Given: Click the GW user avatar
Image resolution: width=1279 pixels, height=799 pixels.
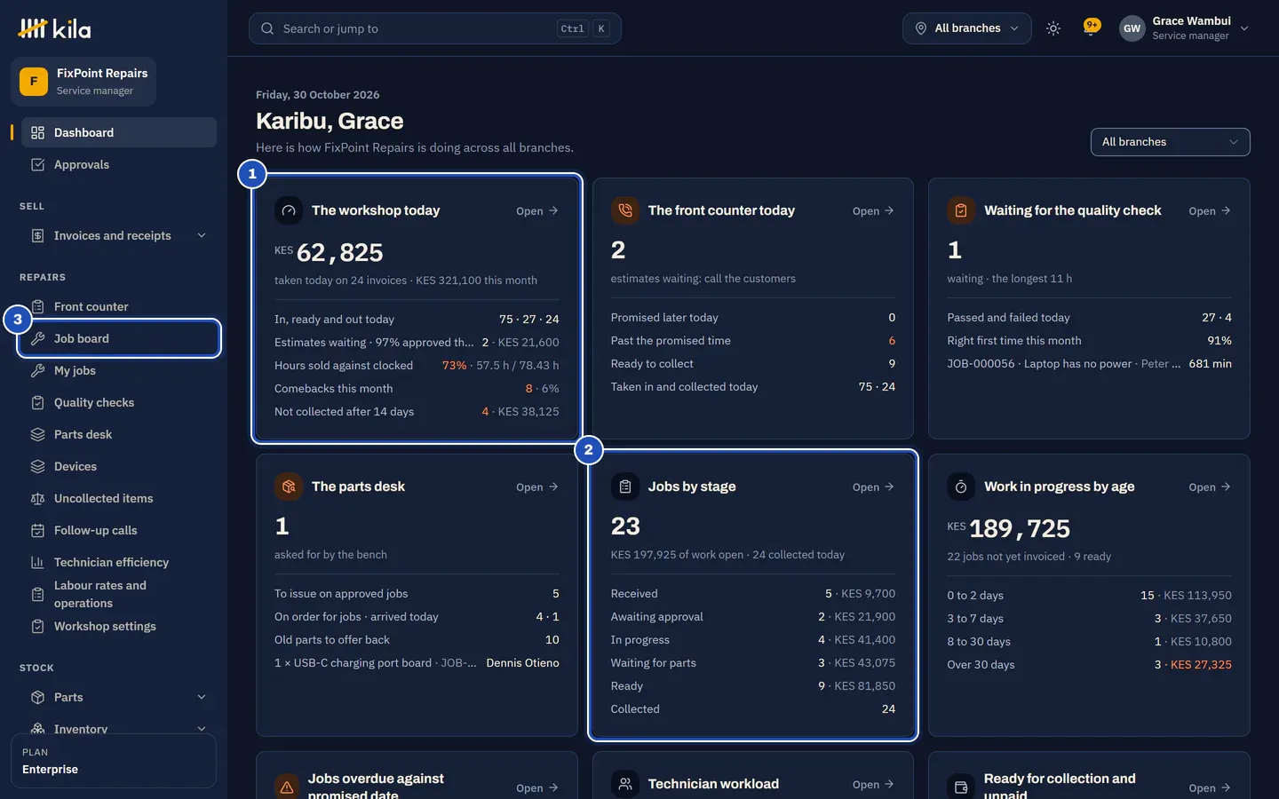Looking at the screenshot, I should [x=1132, y=28].
